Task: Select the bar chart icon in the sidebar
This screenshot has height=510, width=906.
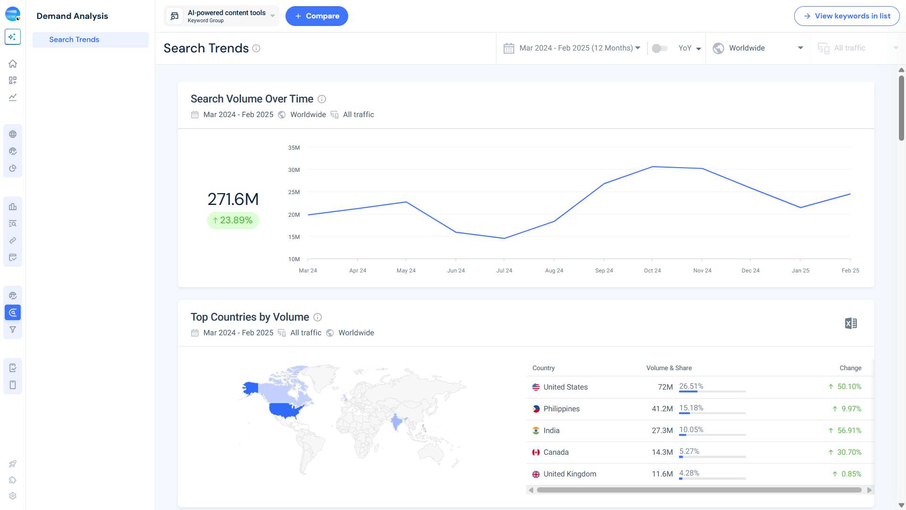Action: 13,207
